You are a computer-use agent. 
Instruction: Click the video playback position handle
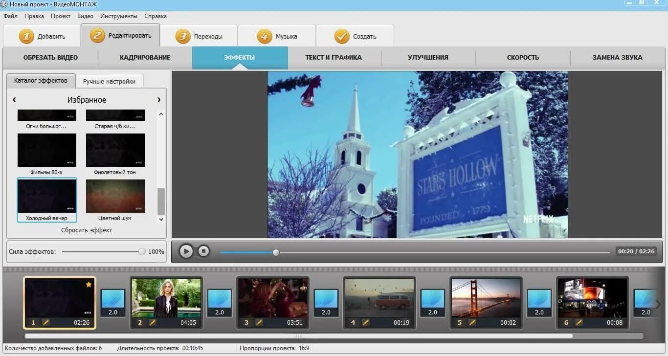click(x=276, y=252)
